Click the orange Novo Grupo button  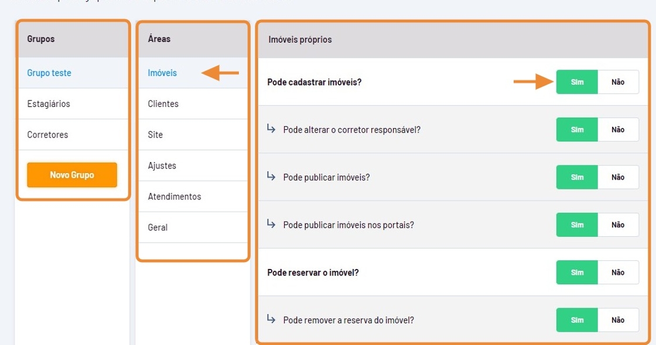[72, 175]
